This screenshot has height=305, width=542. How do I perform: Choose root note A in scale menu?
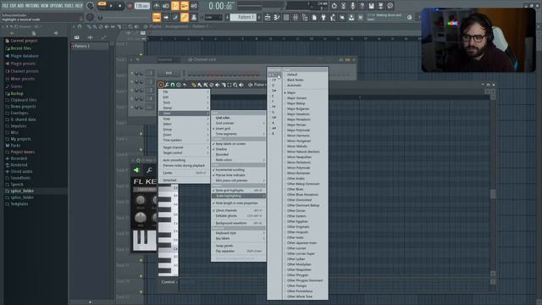[274, 123]
